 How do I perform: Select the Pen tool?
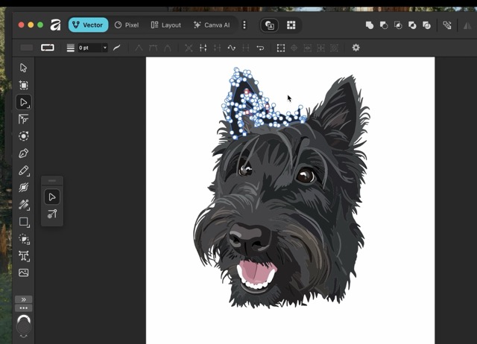23,153
